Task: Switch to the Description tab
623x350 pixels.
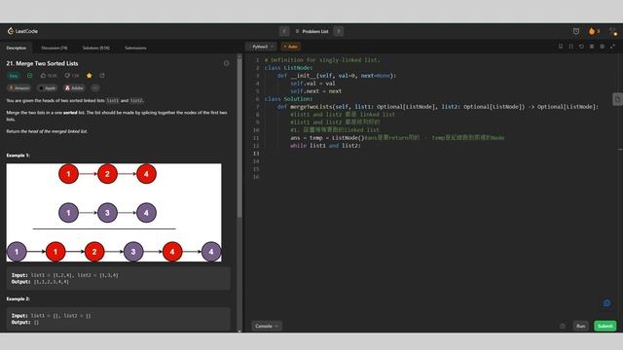Action: pyautogui.click(x=17, y=48)
